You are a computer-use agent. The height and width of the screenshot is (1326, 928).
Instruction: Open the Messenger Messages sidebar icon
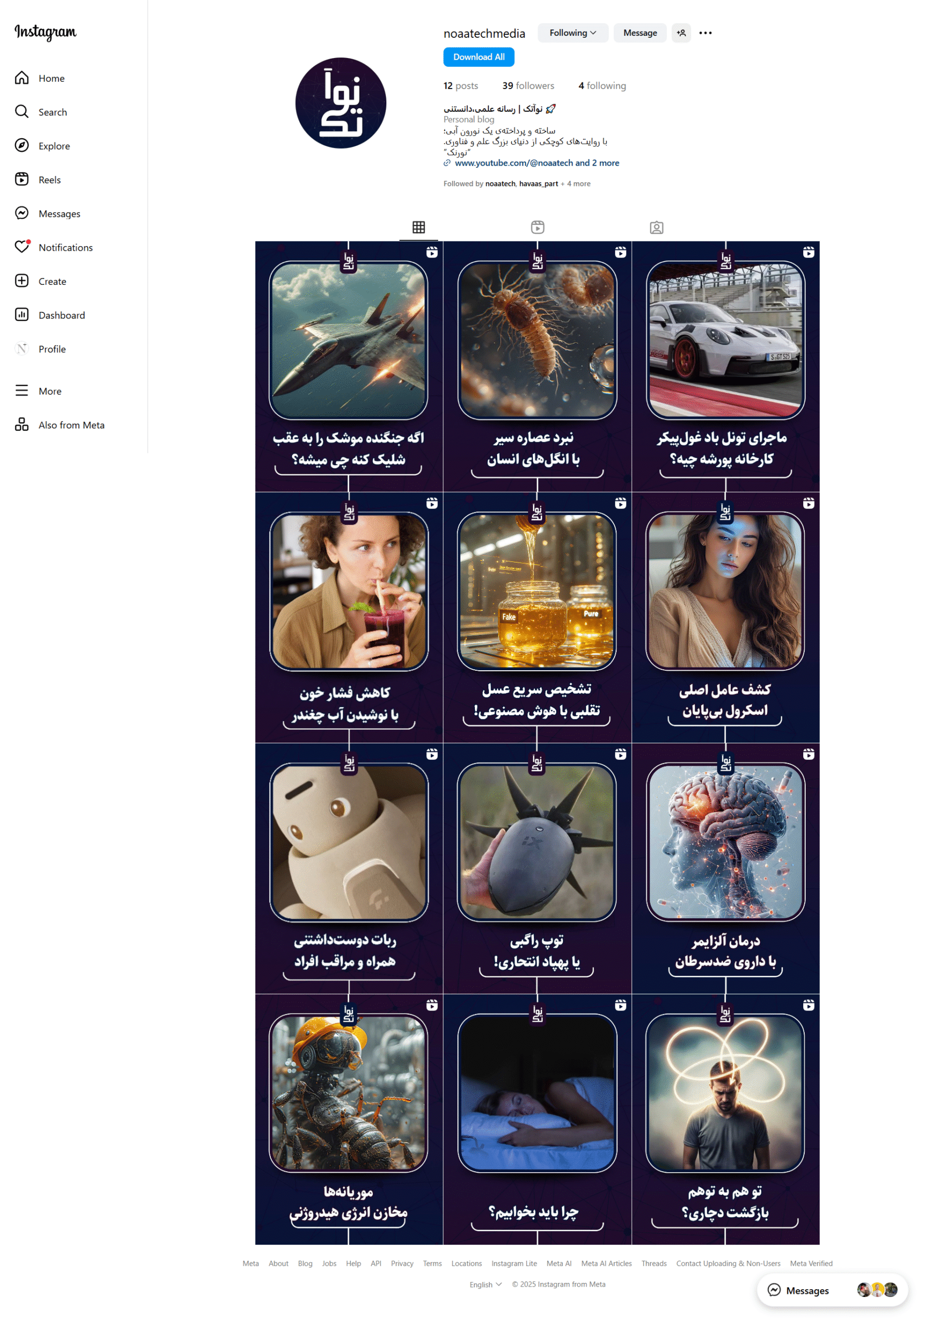21,214
